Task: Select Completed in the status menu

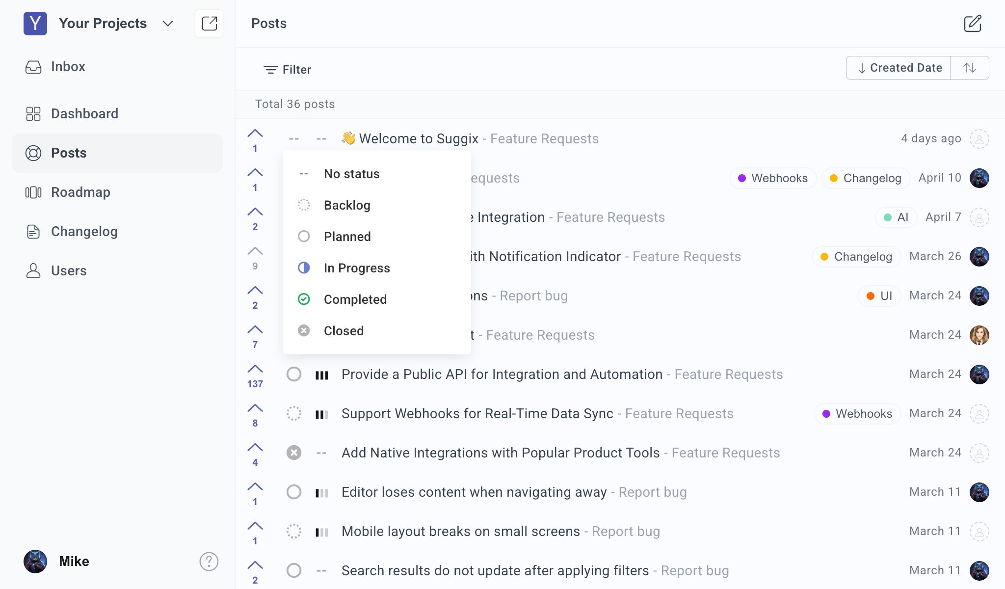Action: [x=377, y=299]
